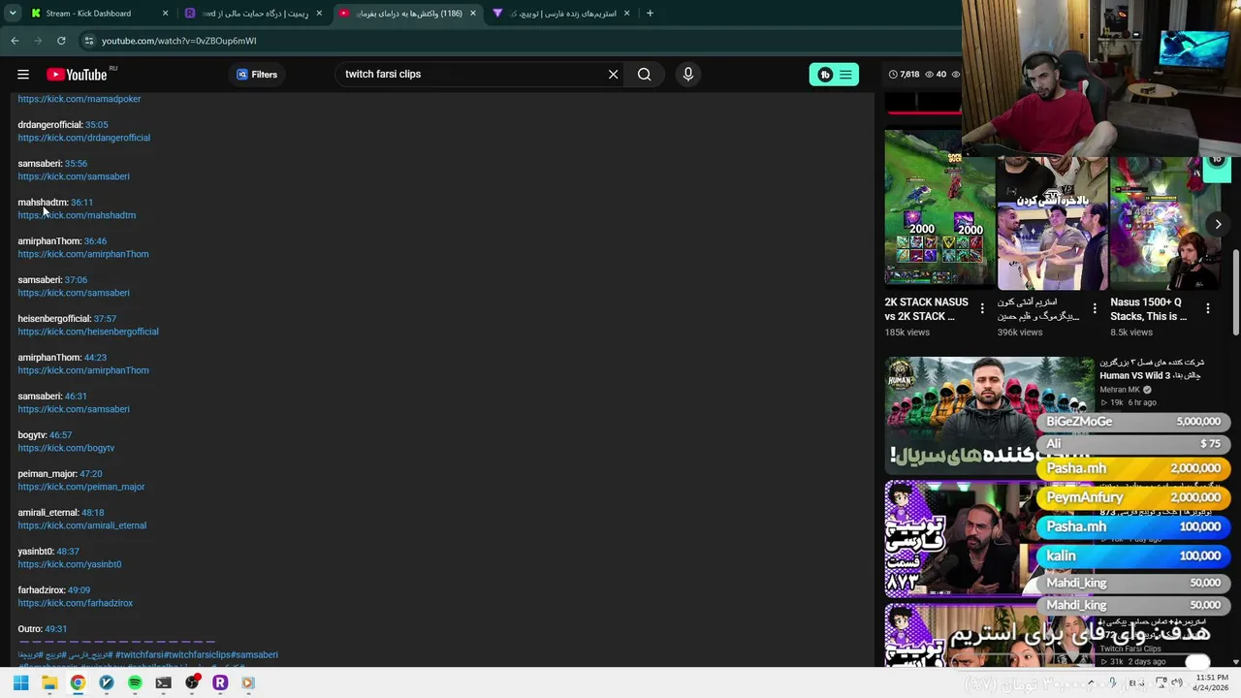Jump to timestamp 35:05

[96, 125]
